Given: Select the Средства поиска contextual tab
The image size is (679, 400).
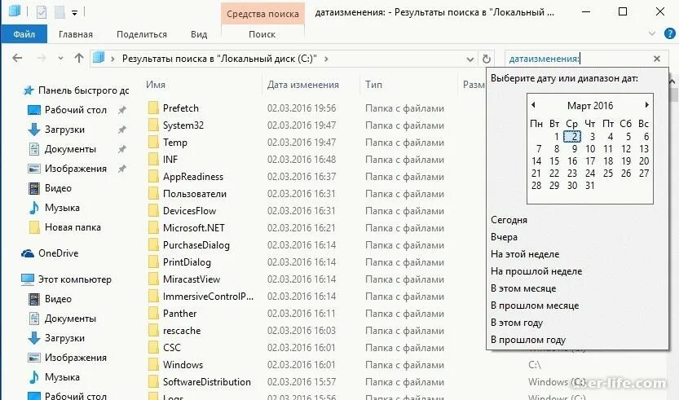Looking at the screenshot, I should [262, 14].
